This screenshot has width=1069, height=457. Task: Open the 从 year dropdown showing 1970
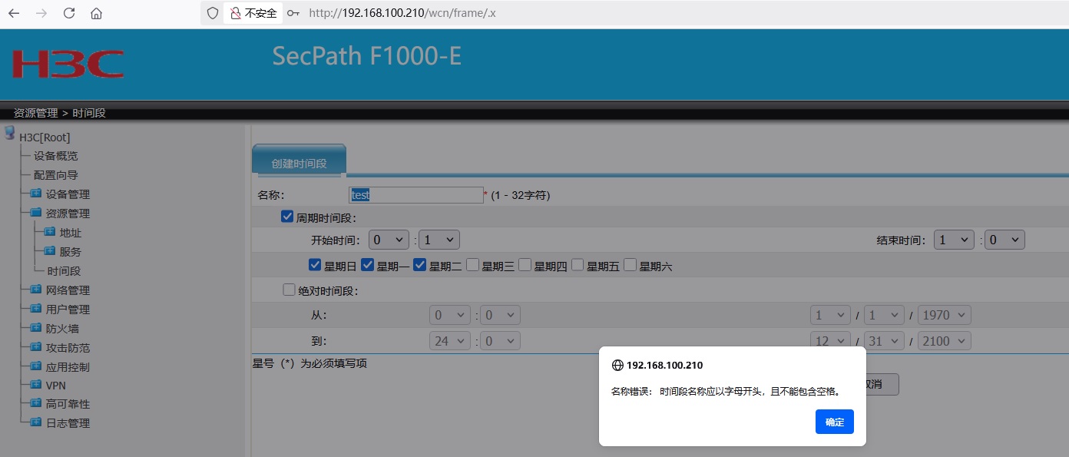click(945, 315)
